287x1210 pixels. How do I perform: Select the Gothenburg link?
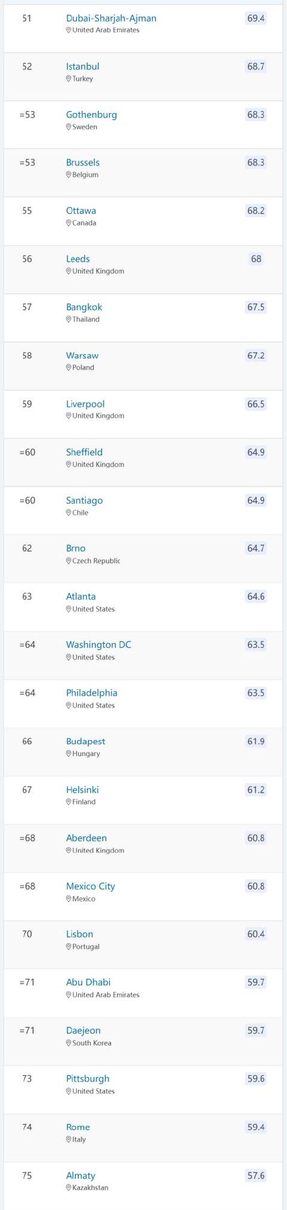91,114
